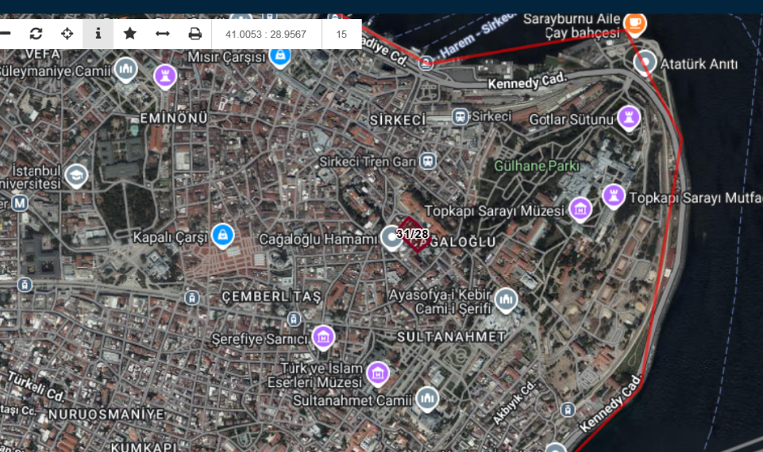Click the Gotlar Sütunu monument pin
Screen dimensions: 763x452
pyautogui.click(x=629, y=118)
